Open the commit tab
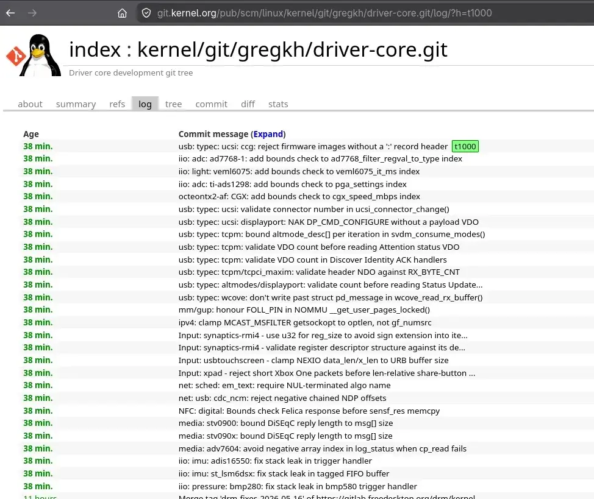Viewport: 594px width, 499px height. click(212, 104)
